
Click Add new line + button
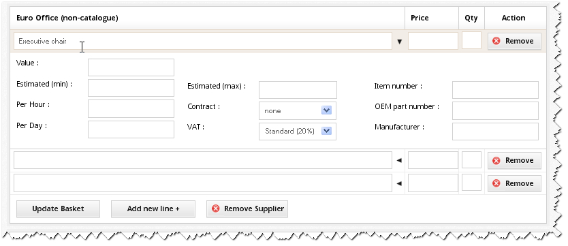[153, 209]
